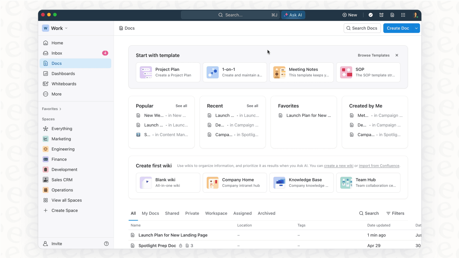Open Docs from the top bar icon

pos(392,15)
